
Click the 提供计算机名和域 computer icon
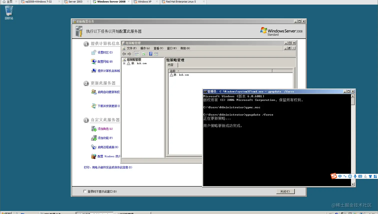pyautogui.click(x=94, y=71)
